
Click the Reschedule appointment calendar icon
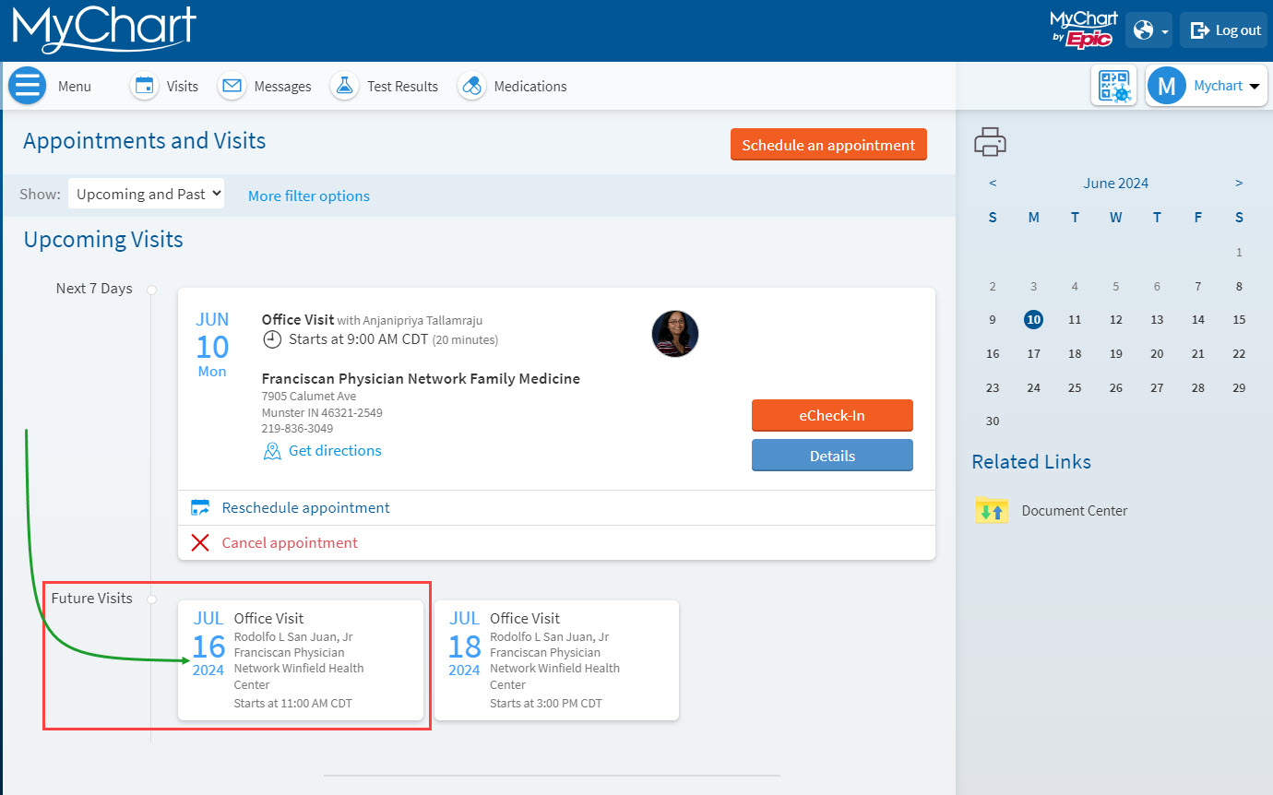[200, 508]
